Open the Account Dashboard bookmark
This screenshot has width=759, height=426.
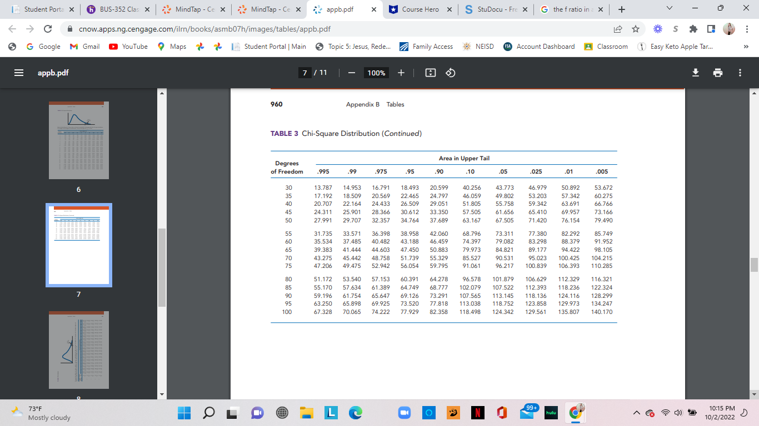click(540, 47)
